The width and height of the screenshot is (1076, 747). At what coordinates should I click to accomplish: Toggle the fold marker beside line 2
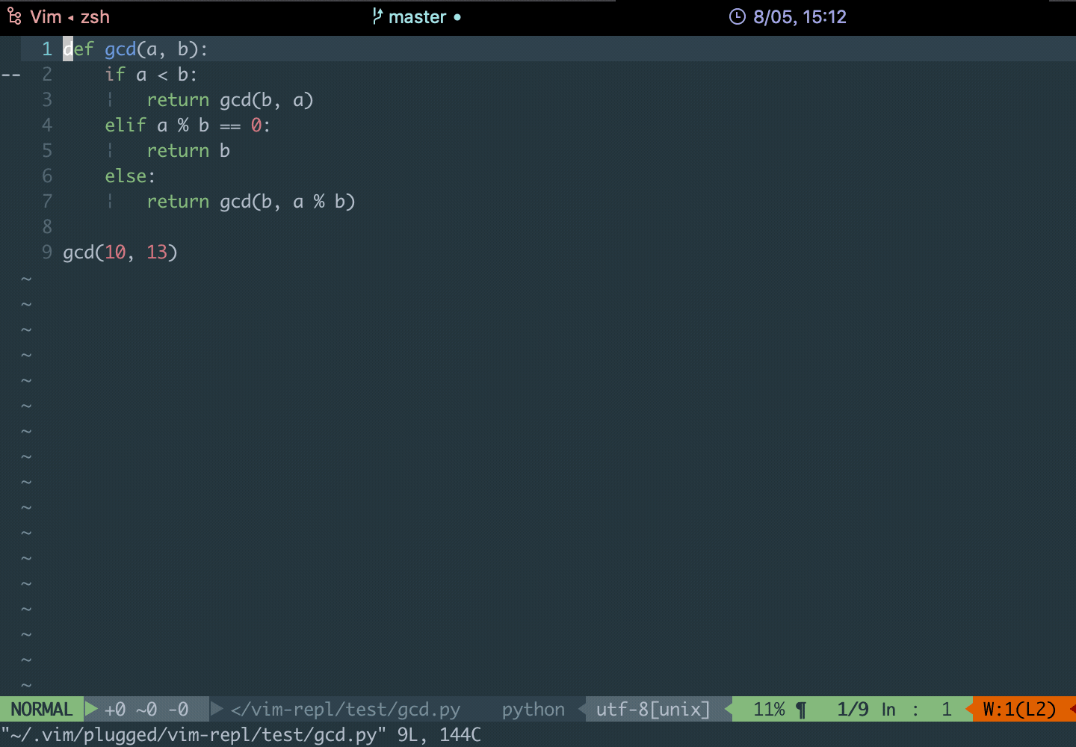[10, 75]
